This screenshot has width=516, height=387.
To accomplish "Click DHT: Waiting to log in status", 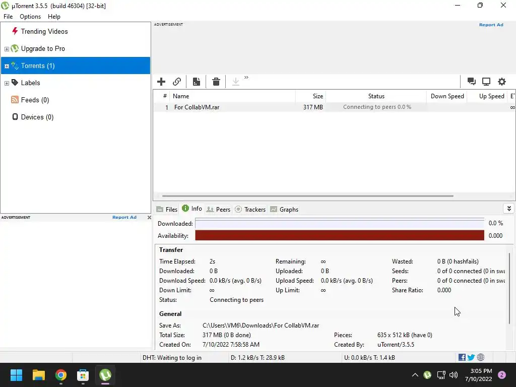I will click(x=172, y=358).
